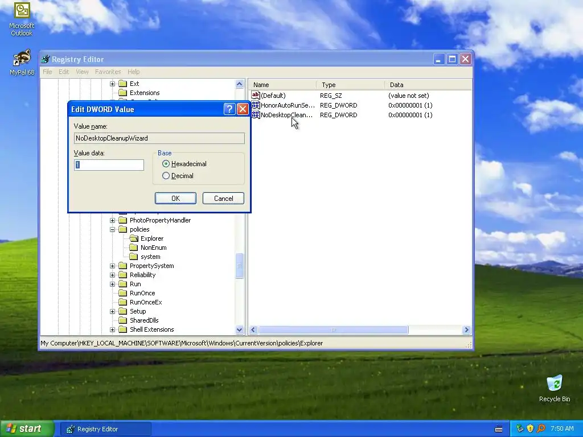The width and height of the screenshot is (583, 437).
Task: Click the values pane horizontal scrollbar thumb
Action: click(334, 329)
